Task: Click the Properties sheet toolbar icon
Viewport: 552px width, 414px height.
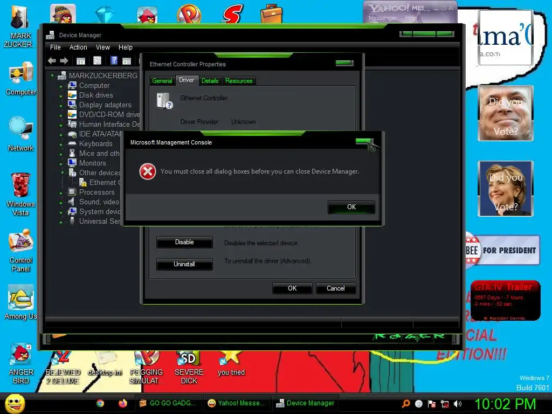Action: point(97,60)
